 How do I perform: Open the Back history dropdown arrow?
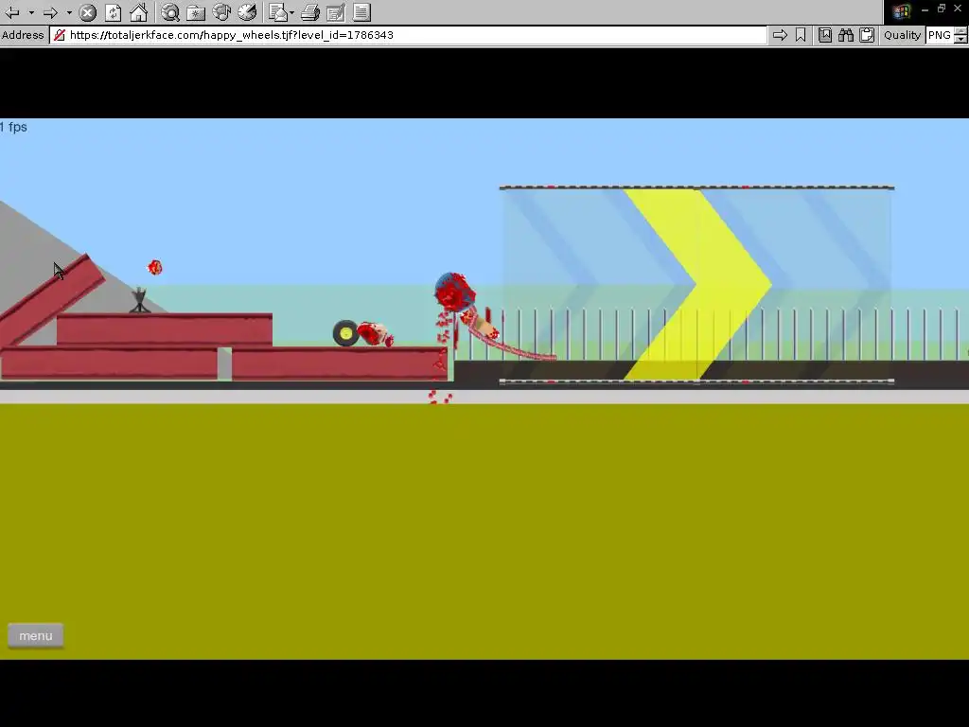point(31,12)
